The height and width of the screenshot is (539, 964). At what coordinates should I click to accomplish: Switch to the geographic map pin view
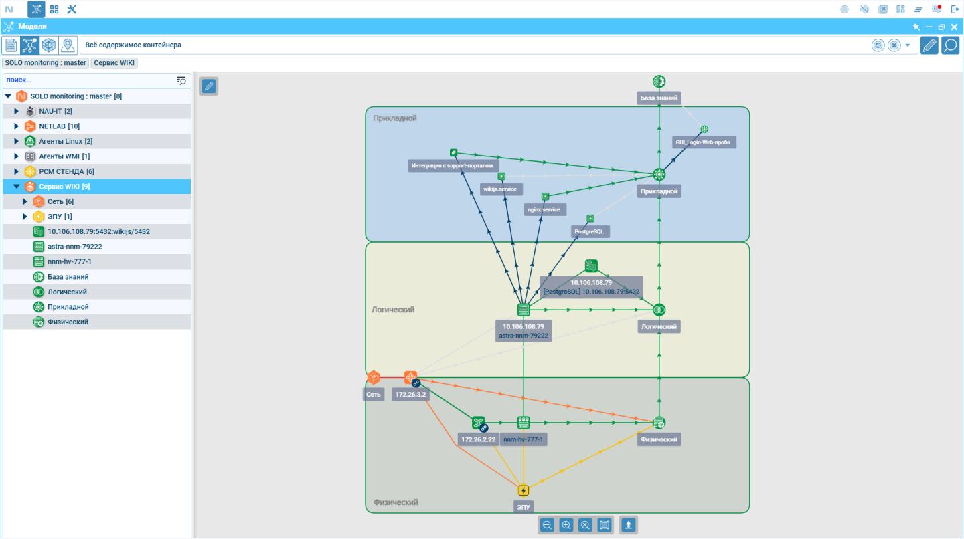pyautogui.click(x=67, y=45)
